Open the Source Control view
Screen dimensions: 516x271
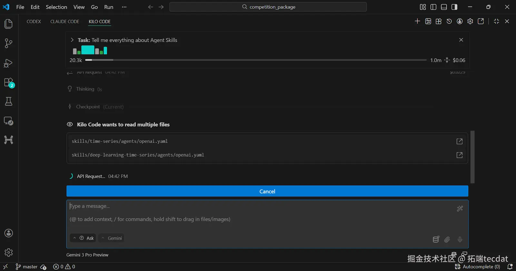[x=9, y=43]
